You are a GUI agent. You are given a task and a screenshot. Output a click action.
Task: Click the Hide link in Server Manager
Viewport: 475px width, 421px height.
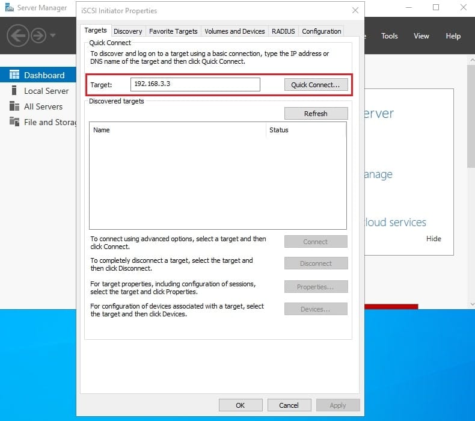[434, 239]
